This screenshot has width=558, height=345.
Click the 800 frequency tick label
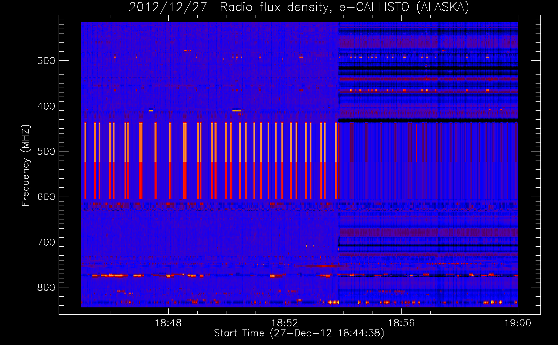[x=46, y=288]
